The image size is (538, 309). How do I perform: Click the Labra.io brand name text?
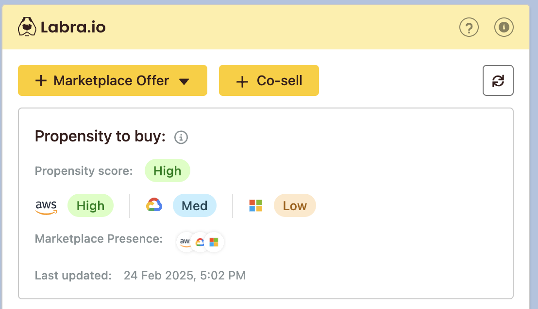pyautogui.click(x=73, y=27)
